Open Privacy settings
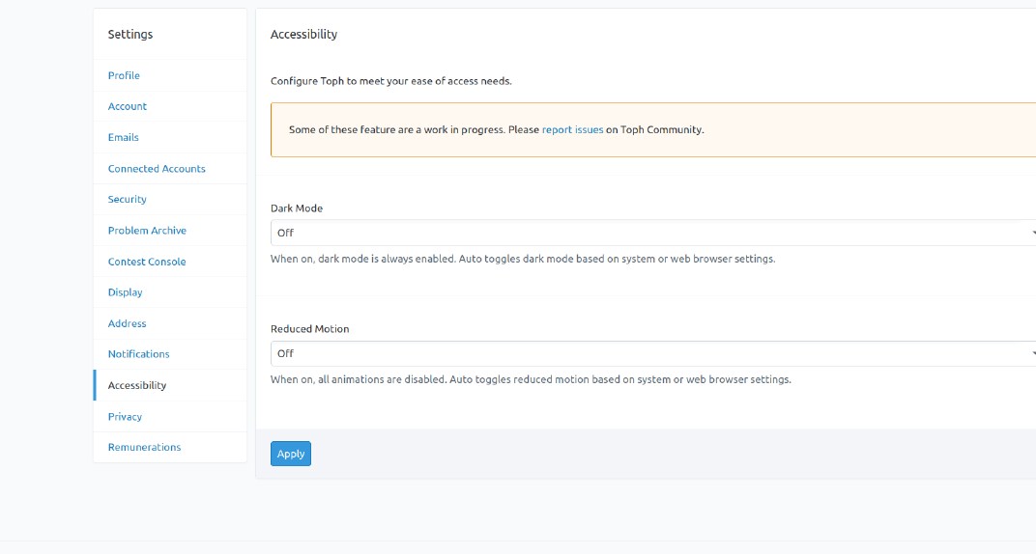The image size is (1036, 554). click(x=126, y=417)
